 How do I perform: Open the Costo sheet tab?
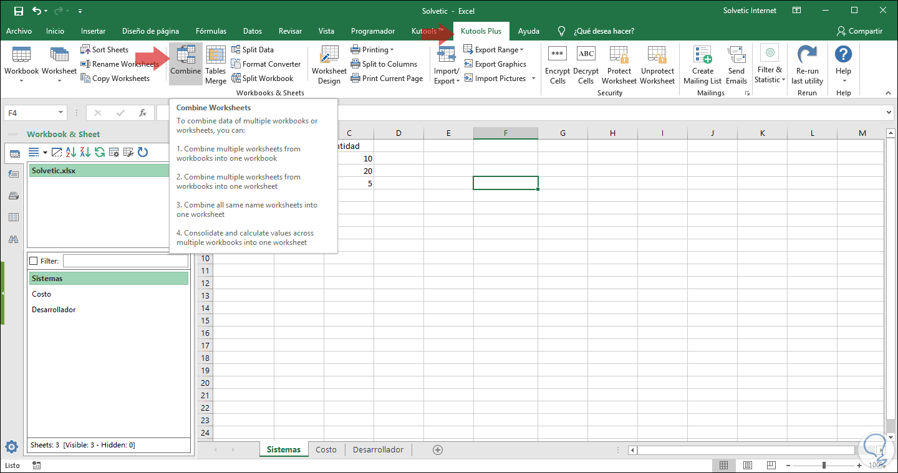tap(326, 449)
